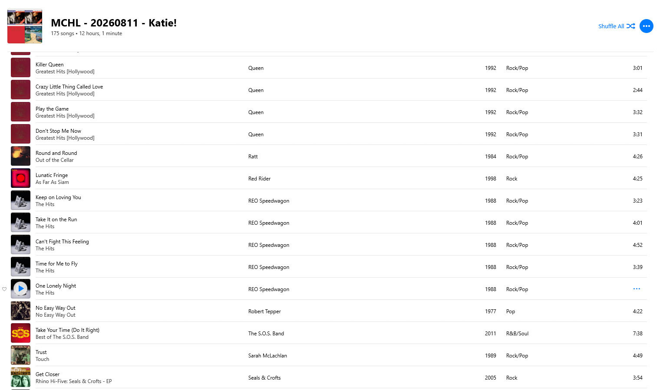Click the playlist cover artwork
663x390 pixels.
point(25,26)
